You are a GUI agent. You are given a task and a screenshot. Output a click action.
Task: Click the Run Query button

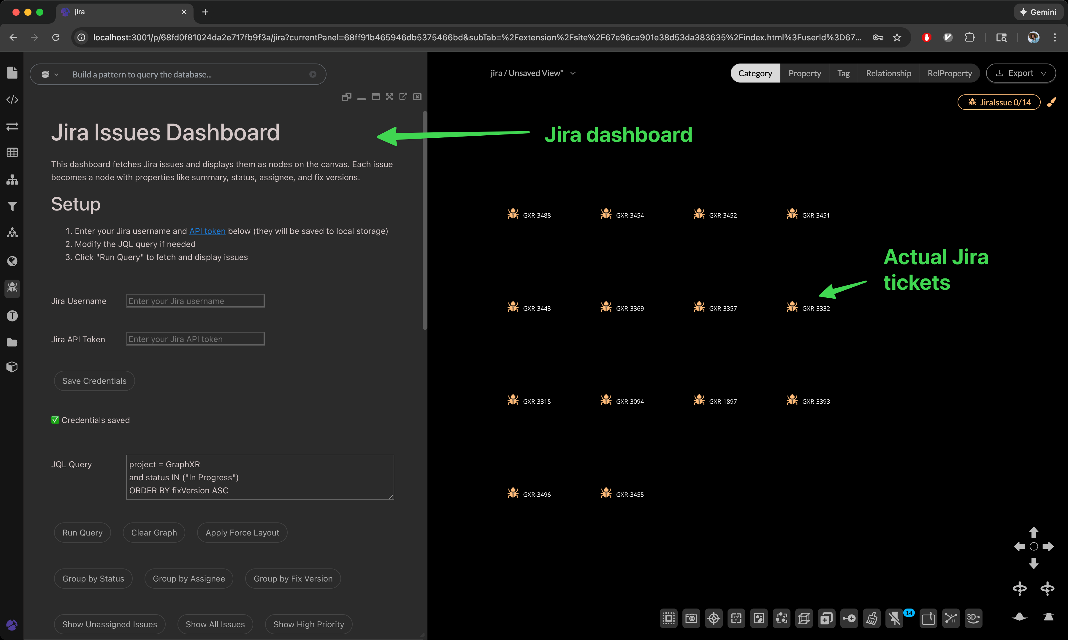[x=82, y=533]
